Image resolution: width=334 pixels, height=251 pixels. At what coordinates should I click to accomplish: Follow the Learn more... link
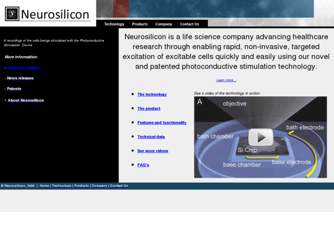[x=226, y=80]
